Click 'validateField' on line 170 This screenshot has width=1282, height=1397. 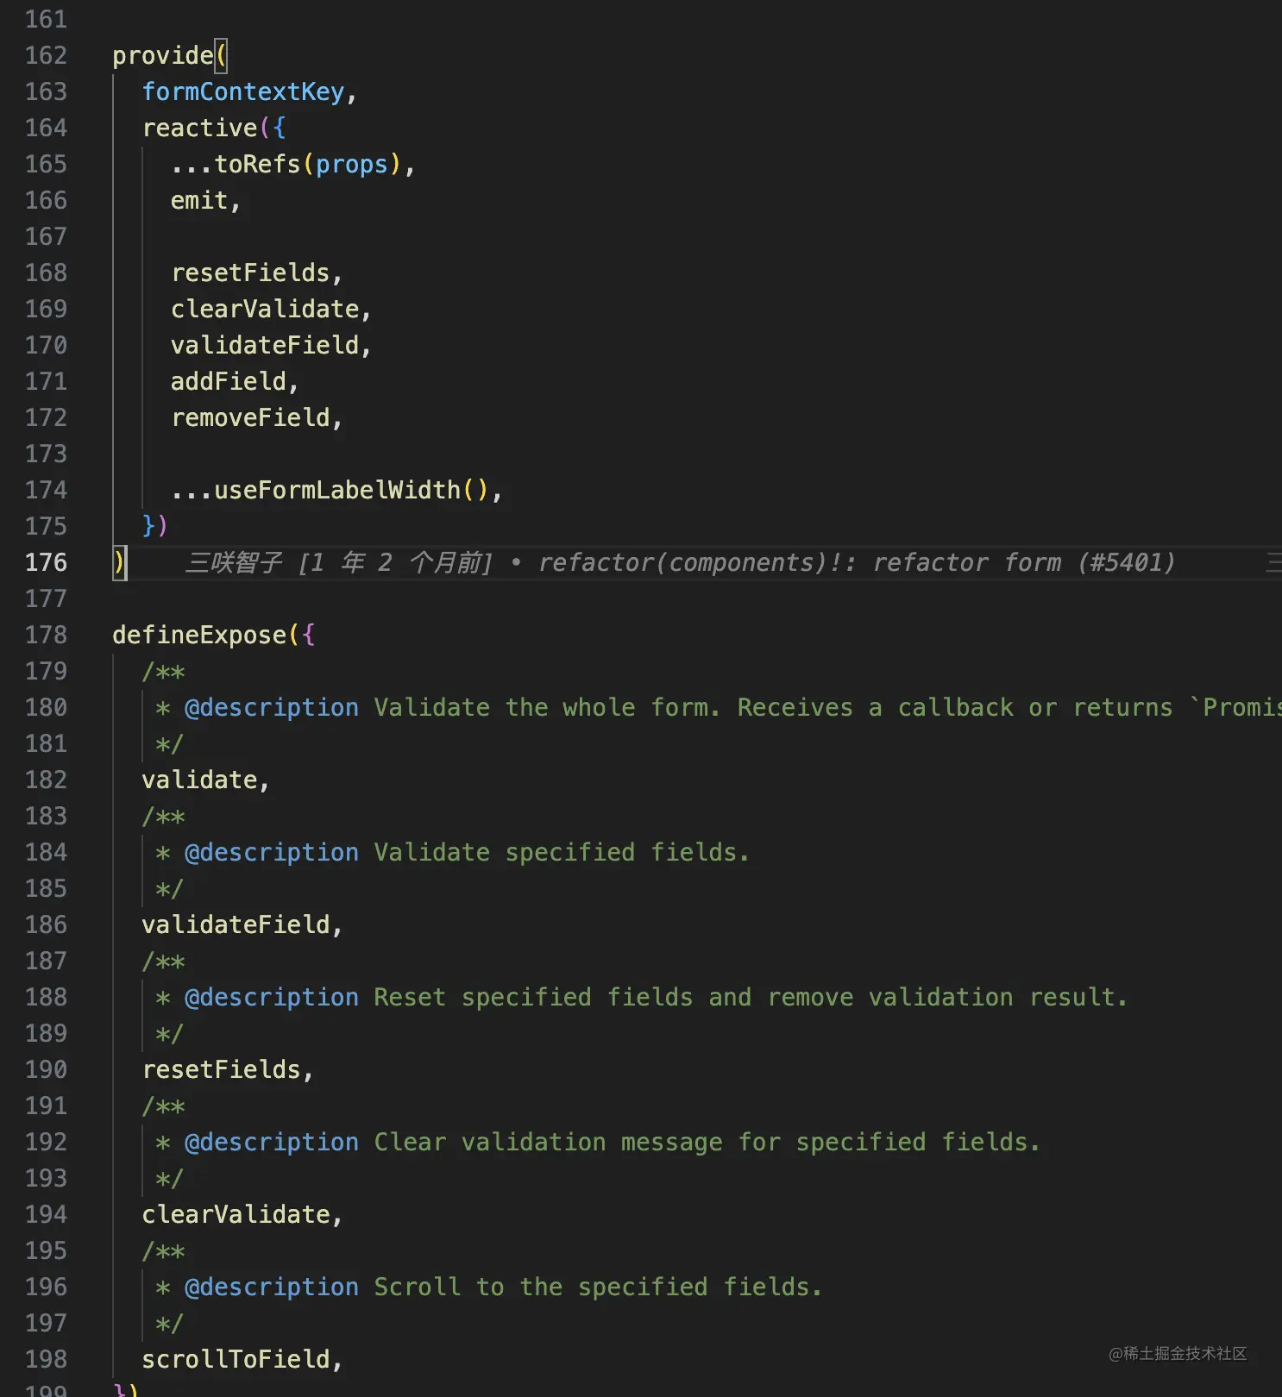click(x=265, y=345)
